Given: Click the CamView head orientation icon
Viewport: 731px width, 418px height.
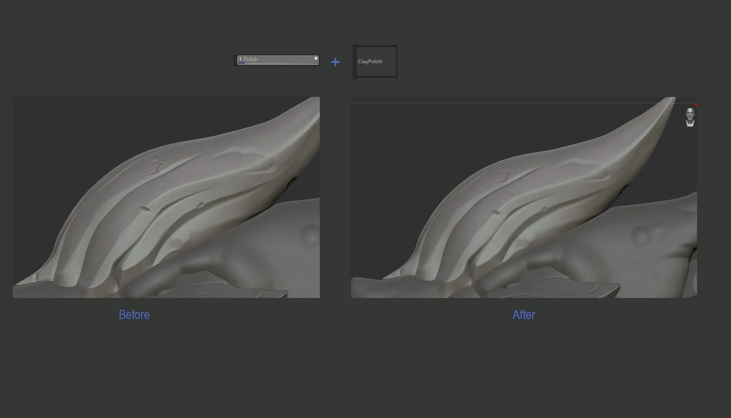Looking at the screenshot, I should [x=690, y=117].
